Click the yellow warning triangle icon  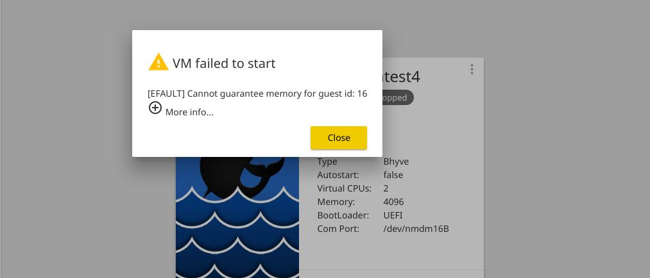(x=158, y=62)
